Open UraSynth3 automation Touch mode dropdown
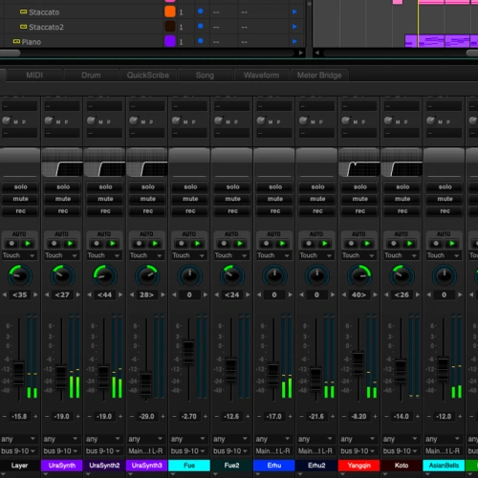The image size is (478, 478). (x=146, y=255)
